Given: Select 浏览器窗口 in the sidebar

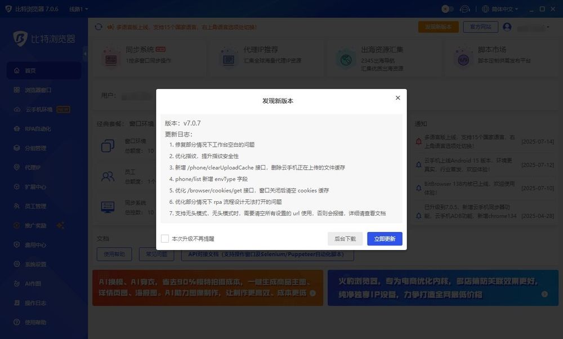Looking at the screenshot, I should click(x=35, y=89).
